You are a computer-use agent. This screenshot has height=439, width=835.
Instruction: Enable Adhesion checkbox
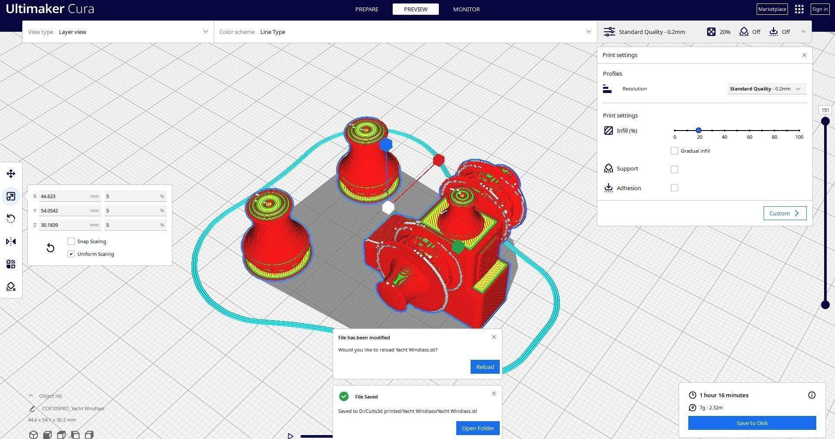[674, 188]
